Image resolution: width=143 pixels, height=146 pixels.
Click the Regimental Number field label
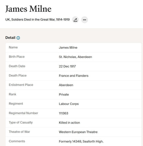(x=23, y=113)
